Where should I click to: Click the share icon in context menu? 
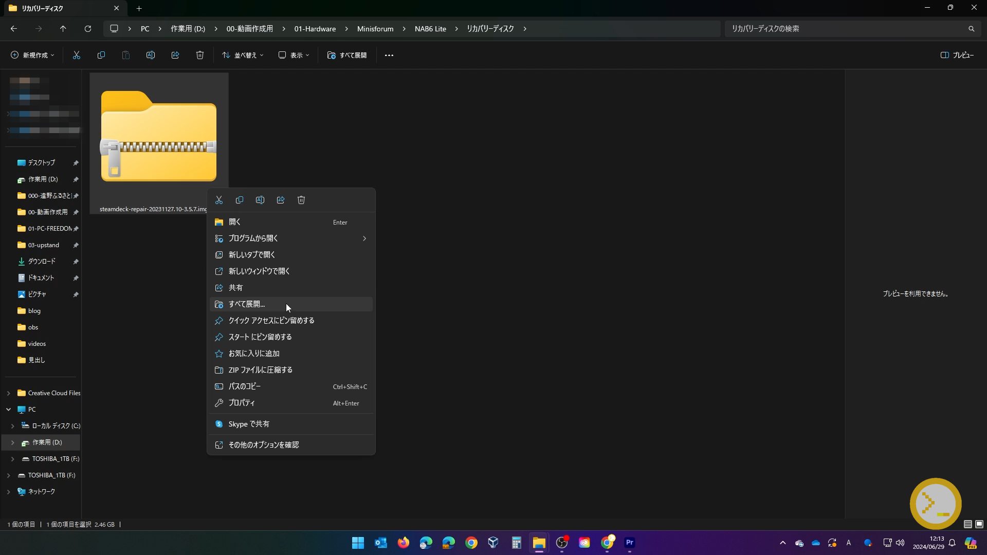pyautogui.click(x=281, y=200)
